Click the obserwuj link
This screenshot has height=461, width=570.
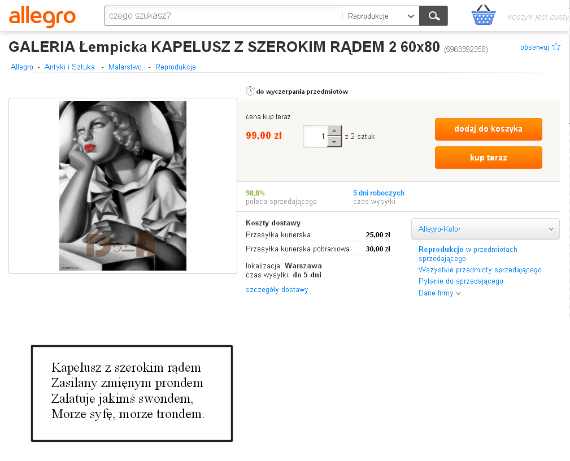(534, 47)
